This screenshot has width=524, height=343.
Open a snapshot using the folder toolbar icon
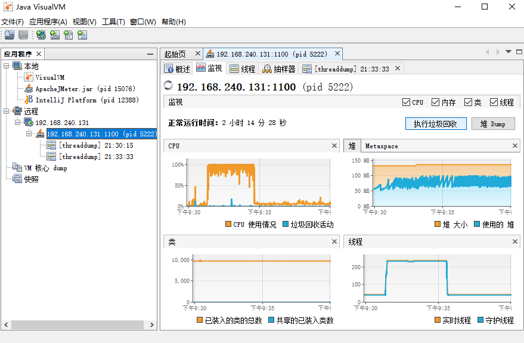point(10,35)
